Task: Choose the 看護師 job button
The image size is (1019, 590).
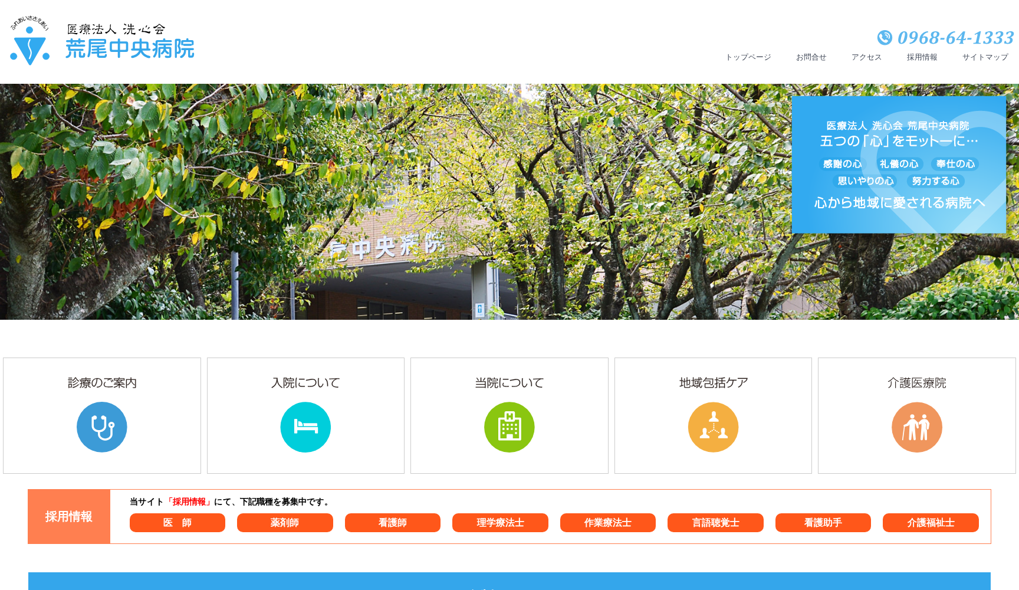Action: point(393,523)
